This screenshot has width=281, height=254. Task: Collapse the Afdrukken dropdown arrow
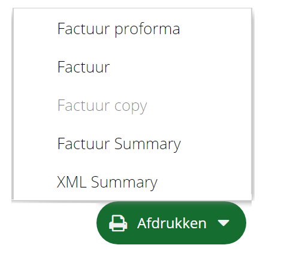click(x=223, y=223)
